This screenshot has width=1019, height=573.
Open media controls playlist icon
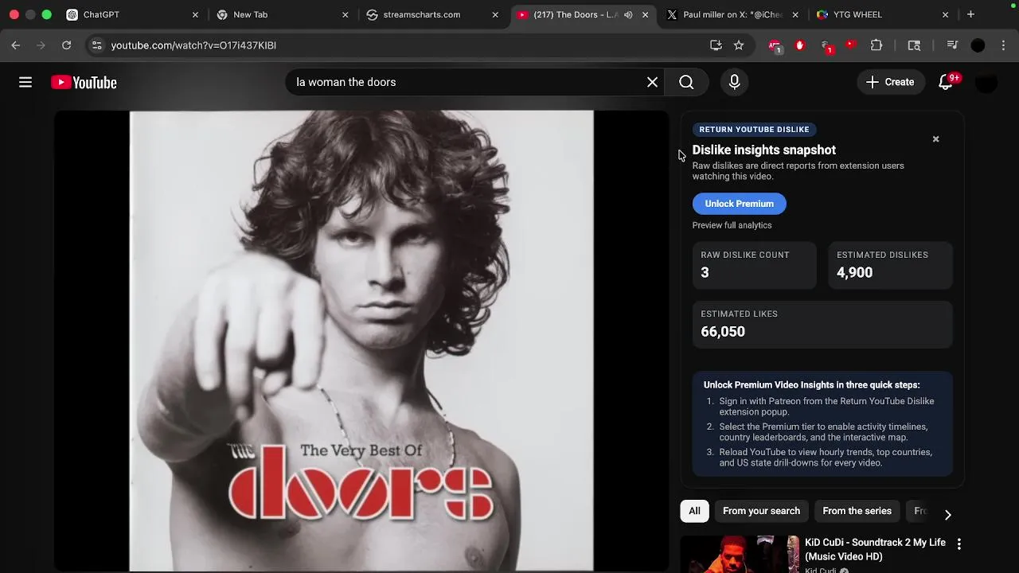click(952, 45)
